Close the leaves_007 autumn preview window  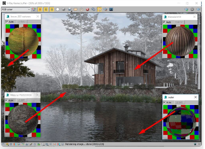coord(38,17)
